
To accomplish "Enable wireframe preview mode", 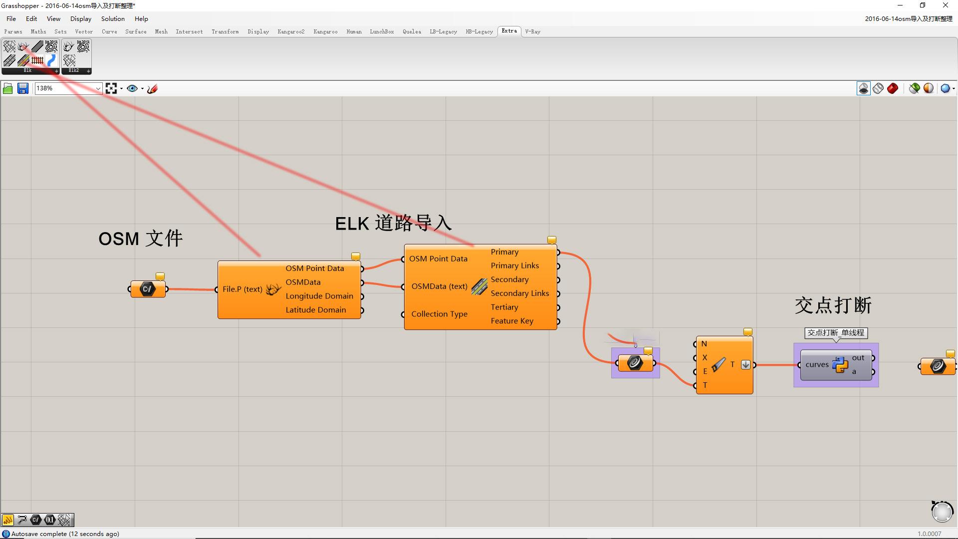I will point(878,88).
